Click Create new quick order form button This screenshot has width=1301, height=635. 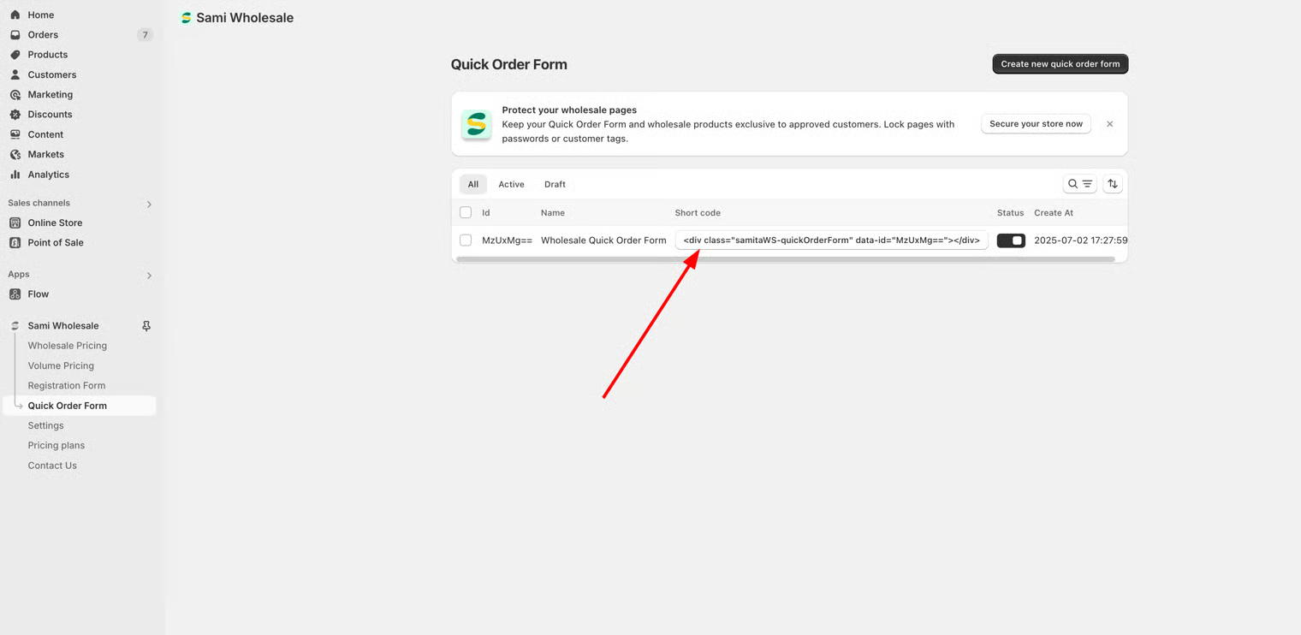1060,64
